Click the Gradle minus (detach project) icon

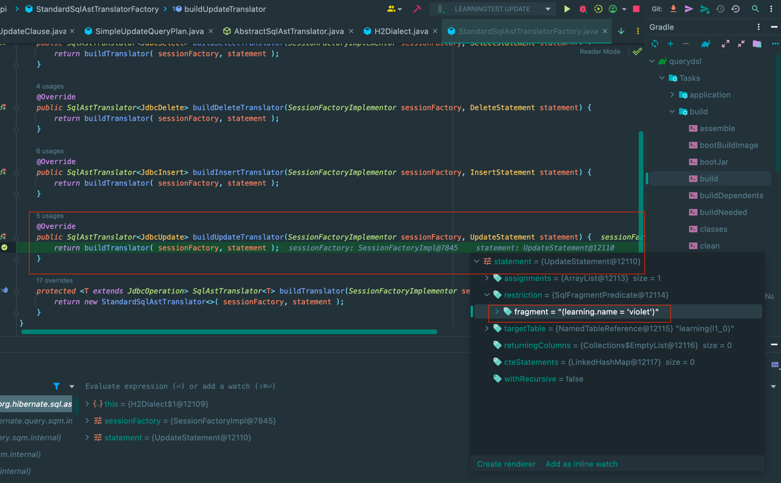[x=686, y=44]
